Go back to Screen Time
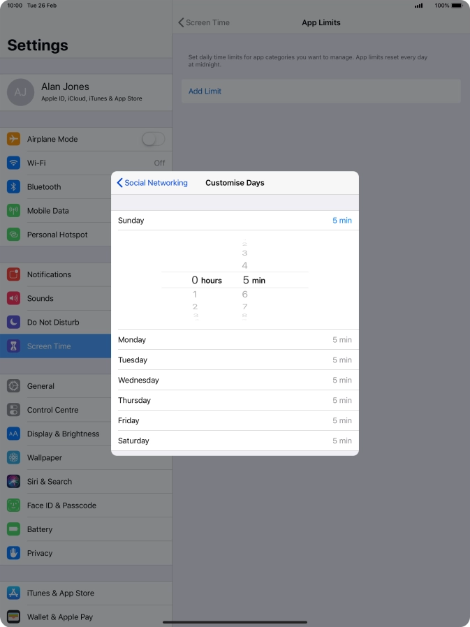 [x=204, y=22]
